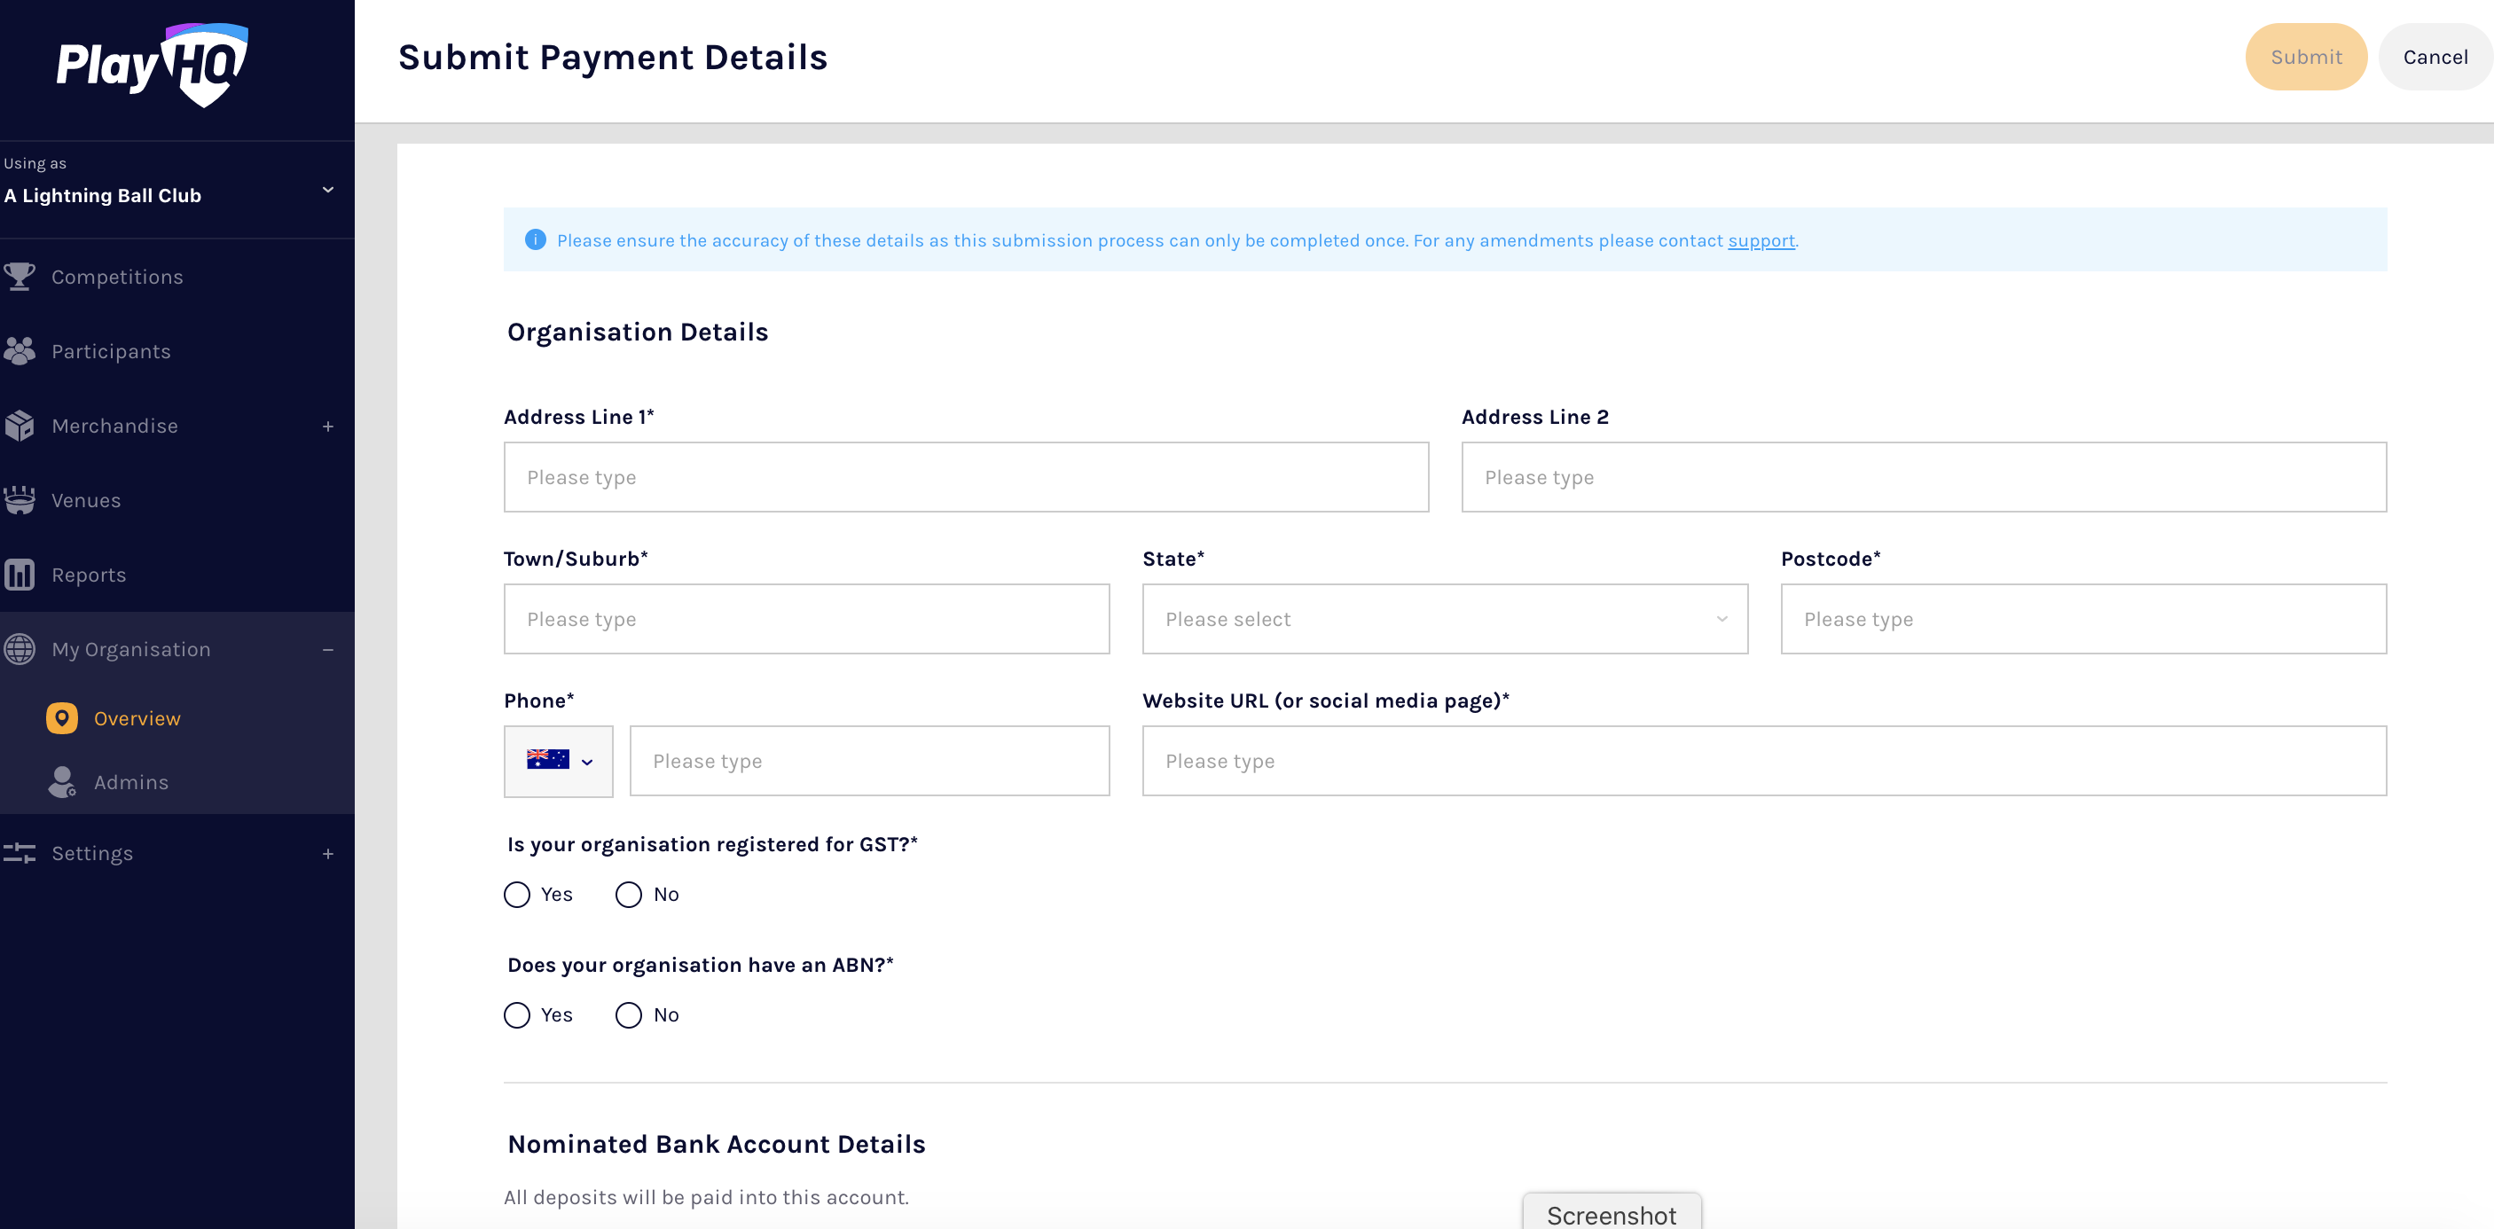Click the Admins user icon

pyautogui.click(x=62, y=782)
